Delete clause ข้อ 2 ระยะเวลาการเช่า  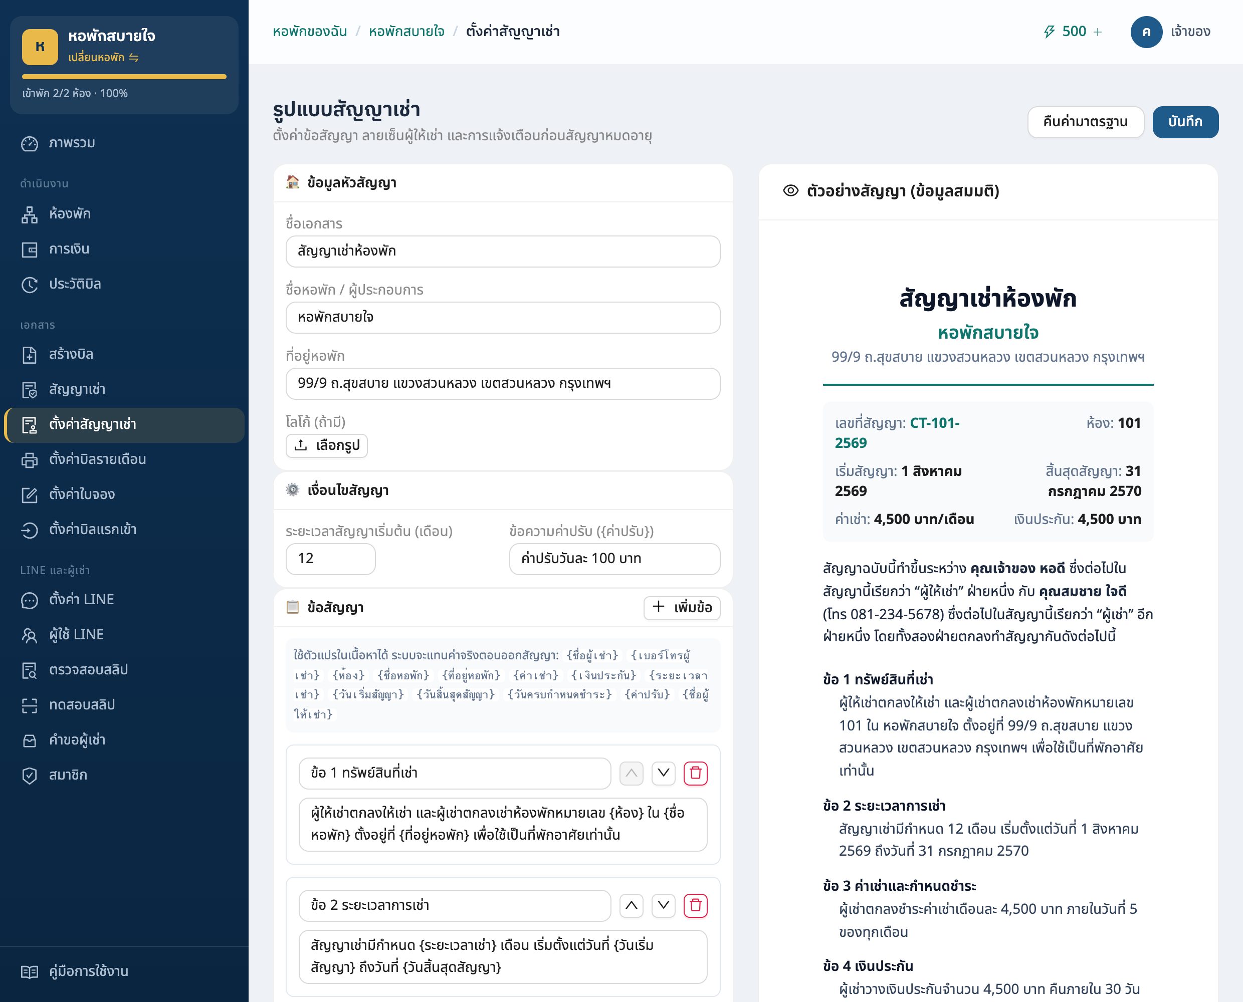coord(695,905)
